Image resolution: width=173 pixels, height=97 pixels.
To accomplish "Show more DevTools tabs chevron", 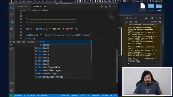I will point(136,18).
